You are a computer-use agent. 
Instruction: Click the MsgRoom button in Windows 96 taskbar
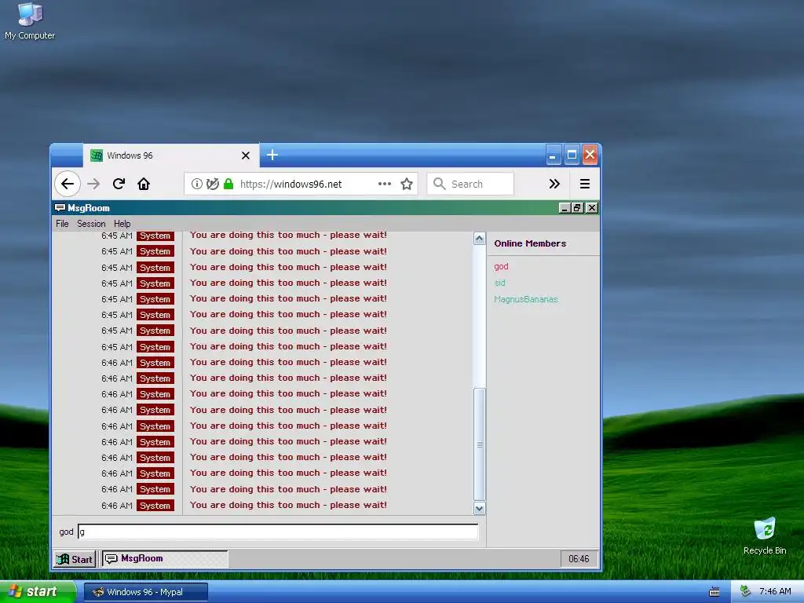165,558
